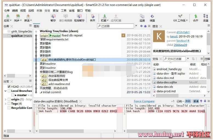Toggle the Recyclable Commits checkbox
Image resolution: width=213 pixels, height=140 pixels.
click(9, 108)
